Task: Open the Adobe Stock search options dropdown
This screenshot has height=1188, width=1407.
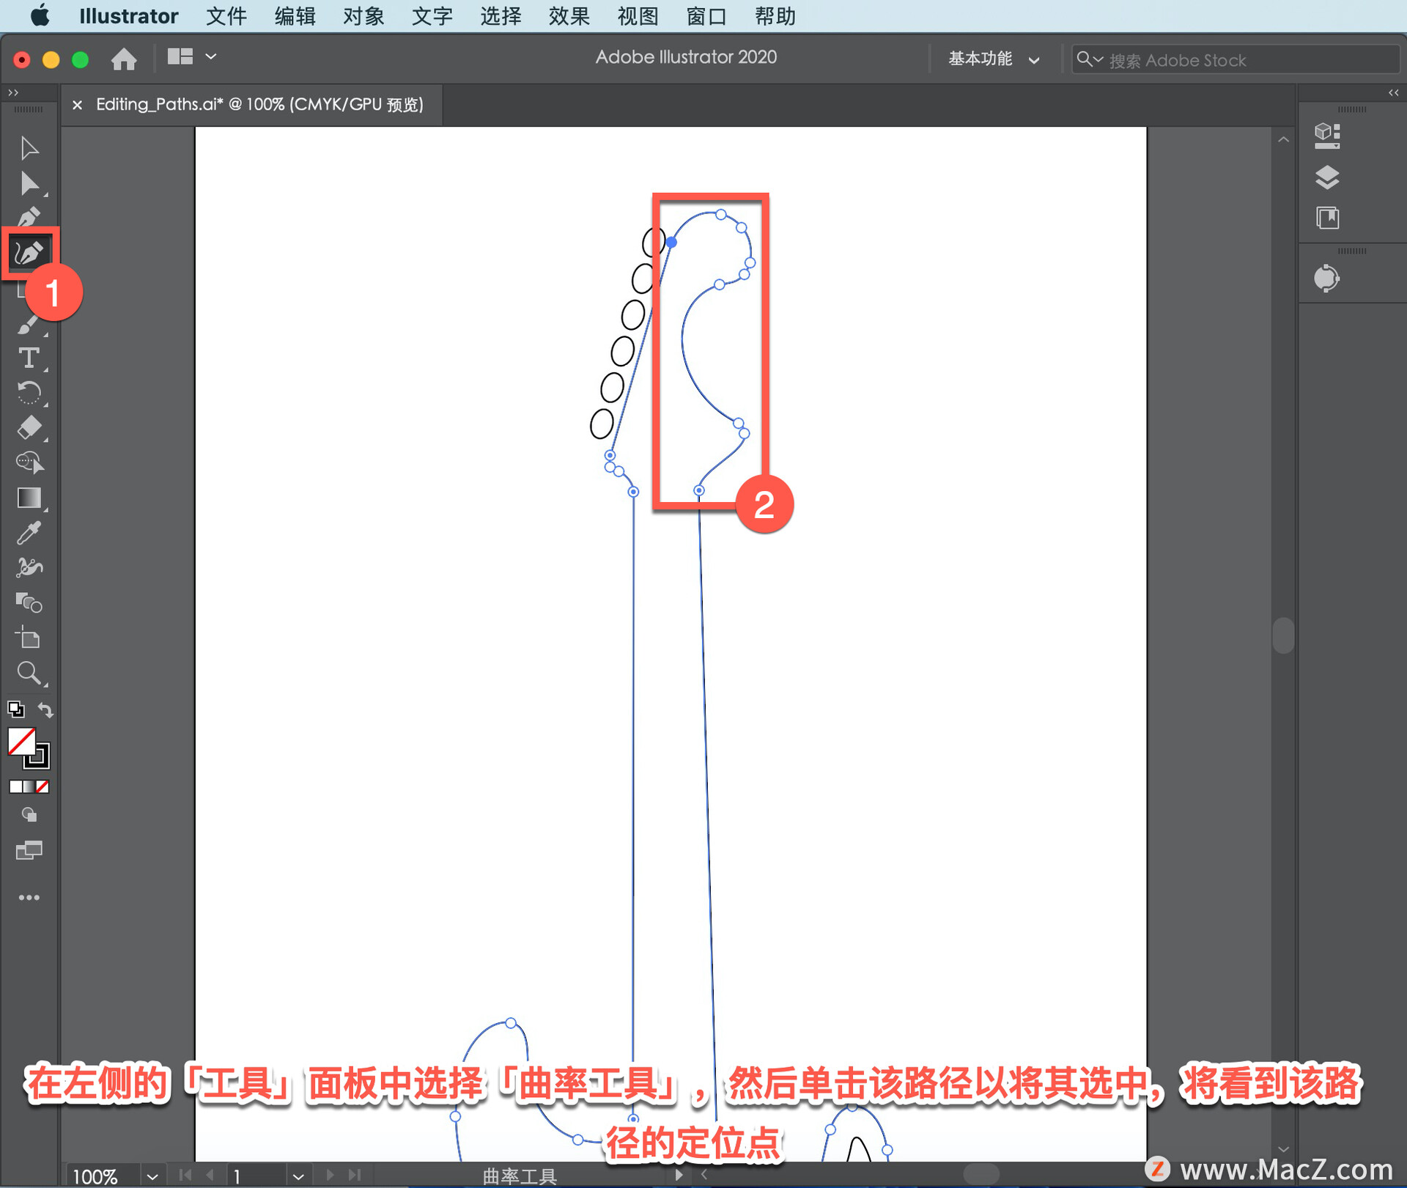Action: [x=1090, y=59]
